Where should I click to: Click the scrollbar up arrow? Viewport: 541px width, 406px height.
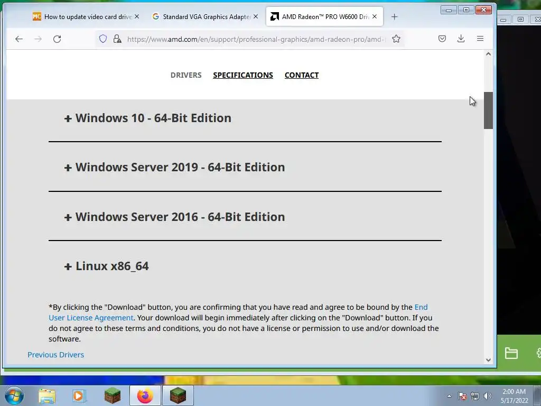(488, 54)
